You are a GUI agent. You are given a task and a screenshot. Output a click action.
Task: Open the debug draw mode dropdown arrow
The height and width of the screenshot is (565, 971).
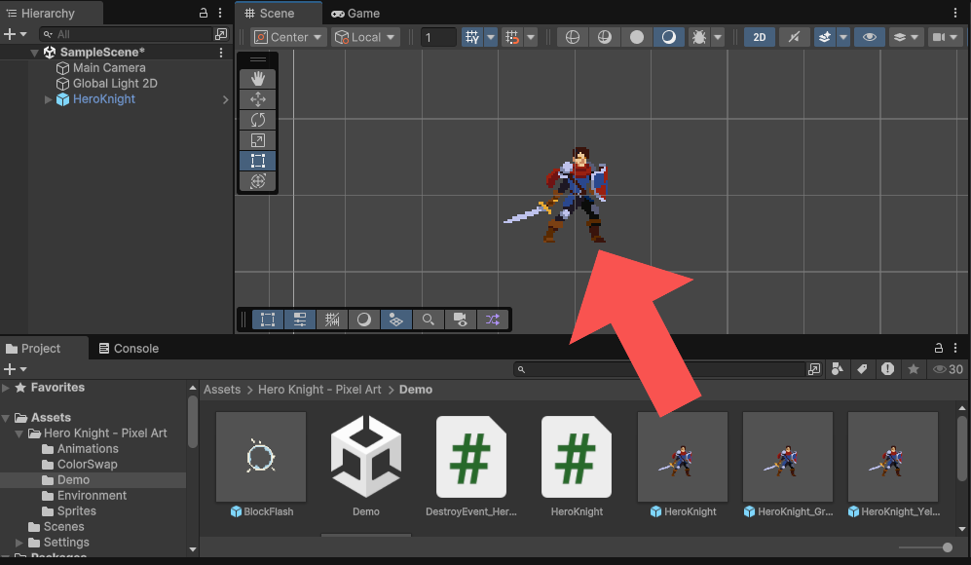pos(718,37)
